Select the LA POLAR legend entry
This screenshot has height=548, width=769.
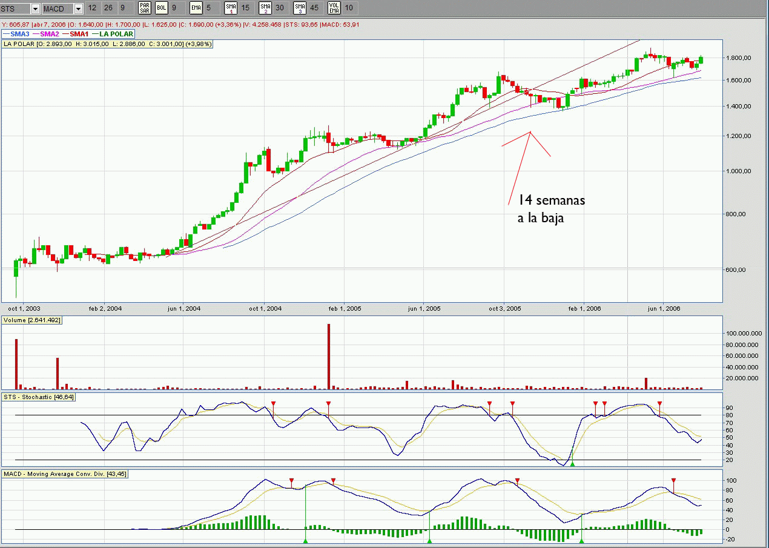click(113, 34)
